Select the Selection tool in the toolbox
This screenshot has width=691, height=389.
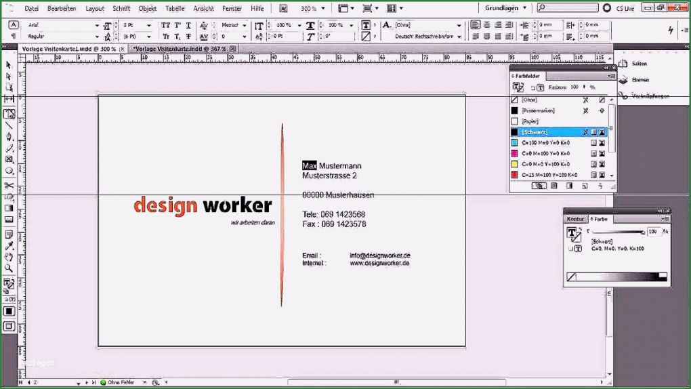coord(9,65)
